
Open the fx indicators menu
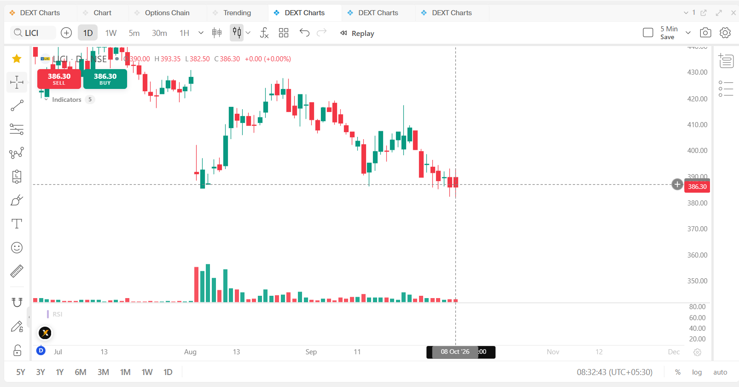click(264, 33)
